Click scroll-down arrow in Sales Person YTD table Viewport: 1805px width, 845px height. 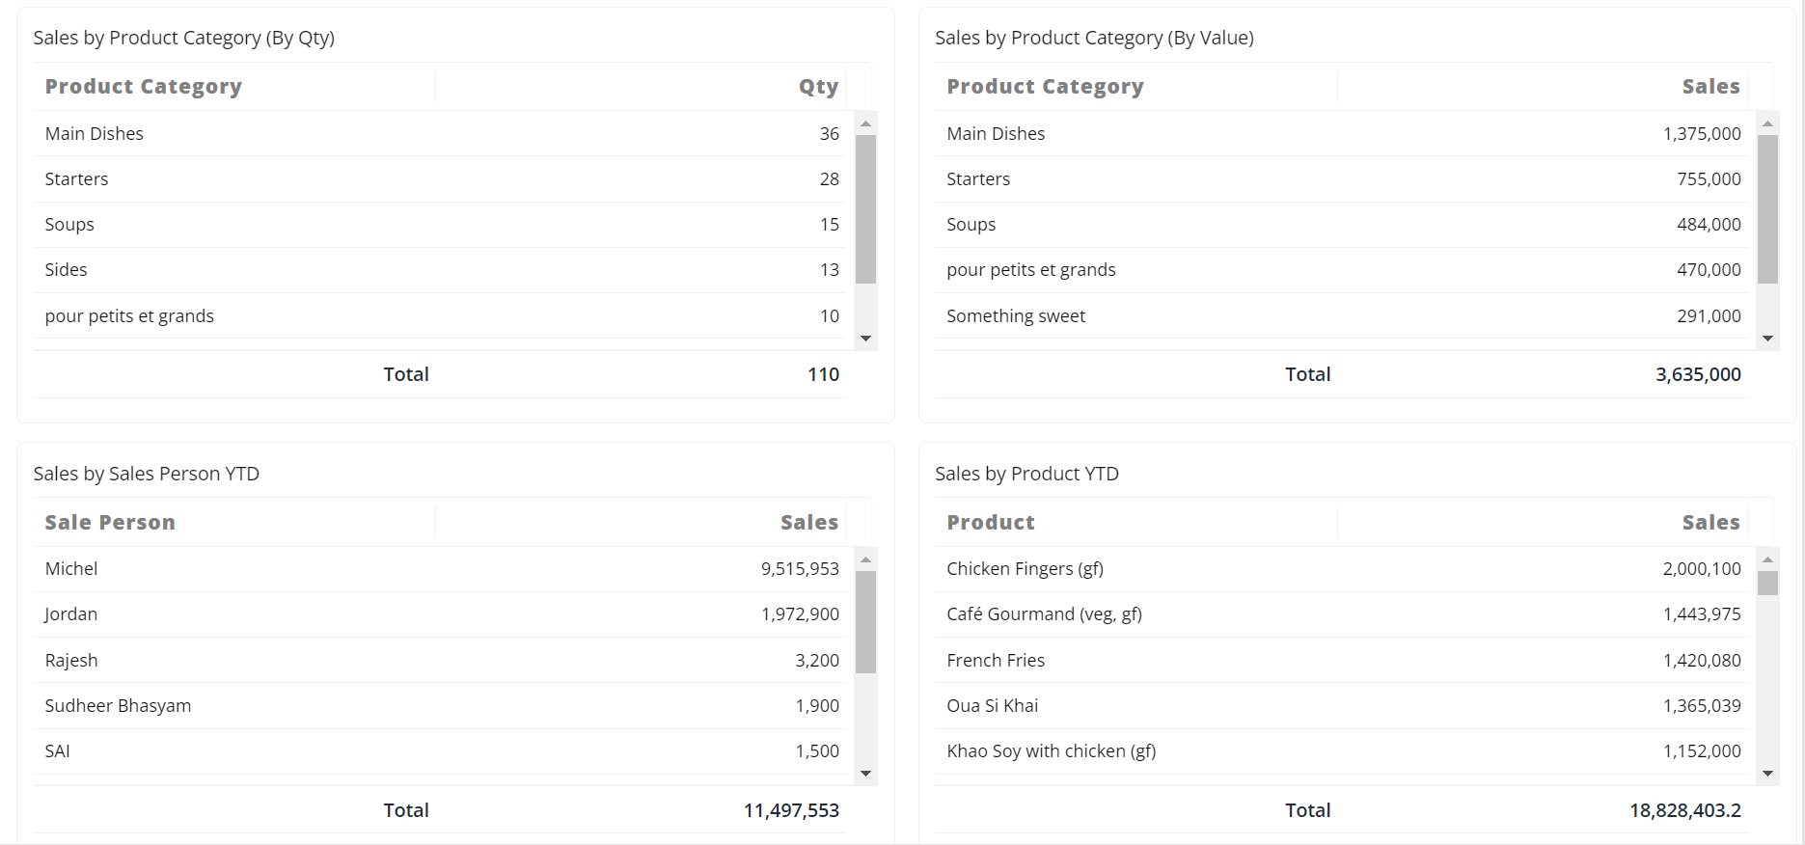(x=865, y=773)
